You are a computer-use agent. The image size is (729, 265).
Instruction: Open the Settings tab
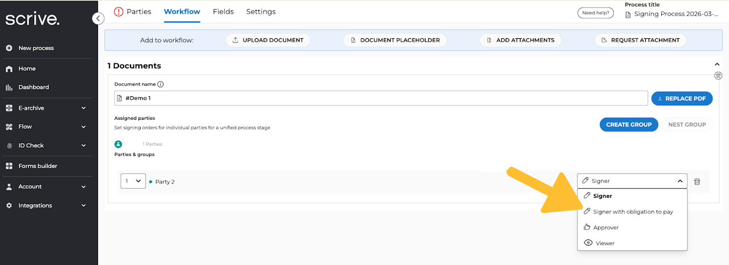coord(261,11)
